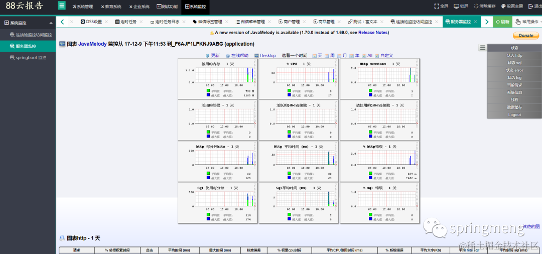Open the JavaMelody link in the heading
The image size is (542, 254).
pos(92,44)
